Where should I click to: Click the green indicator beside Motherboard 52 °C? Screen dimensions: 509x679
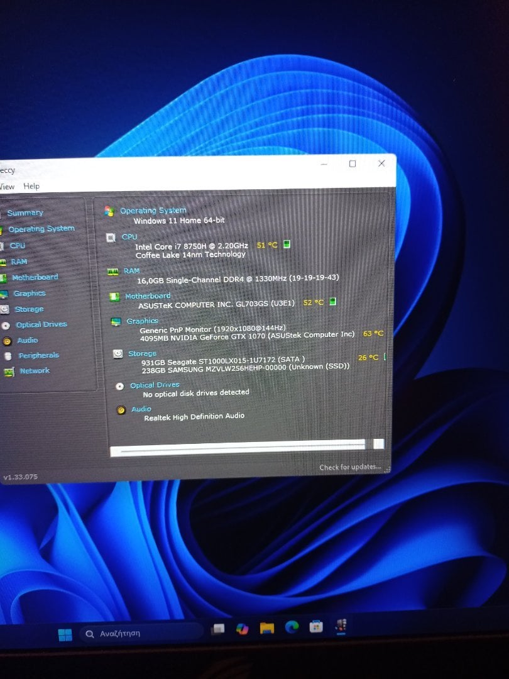(x=332, y=301)
